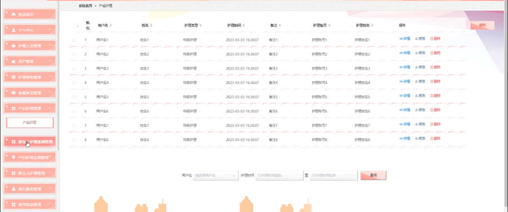The image size is (508, 212).
Task: Click the edit icon in 用户名2 row
Action: 416,53
